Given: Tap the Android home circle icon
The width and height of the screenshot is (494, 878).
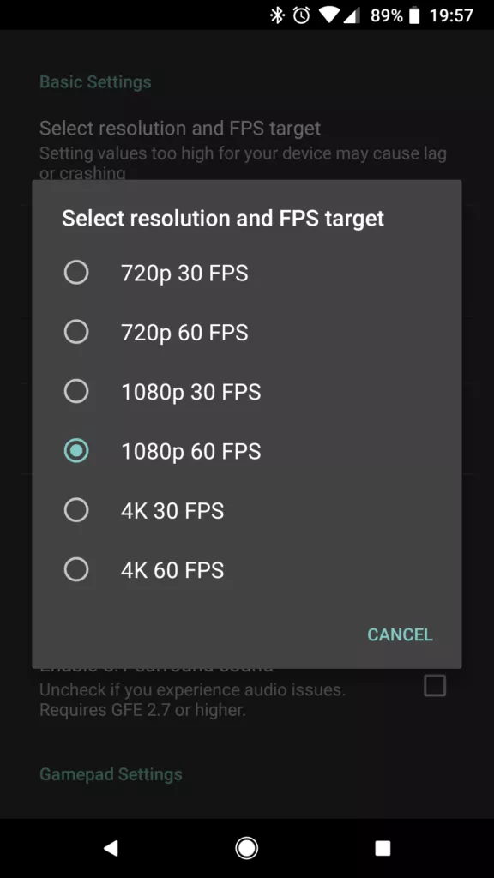Looking at the screenshot, I should click(246, 848).
